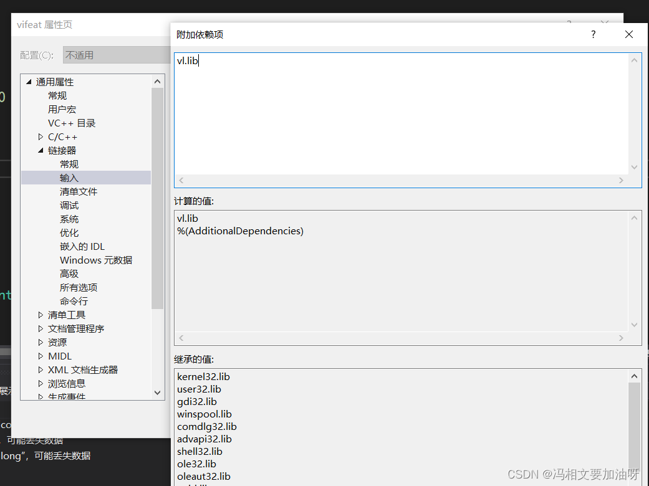Click left arrow of 计算的值 horizontal scrollbar
The image size is (649, 486).
coord(181,338)
